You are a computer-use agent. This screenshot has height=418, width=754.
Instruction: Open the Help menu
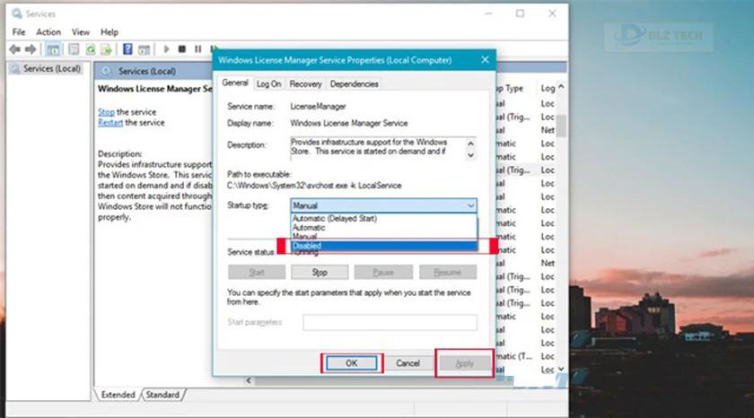point(110,32)
